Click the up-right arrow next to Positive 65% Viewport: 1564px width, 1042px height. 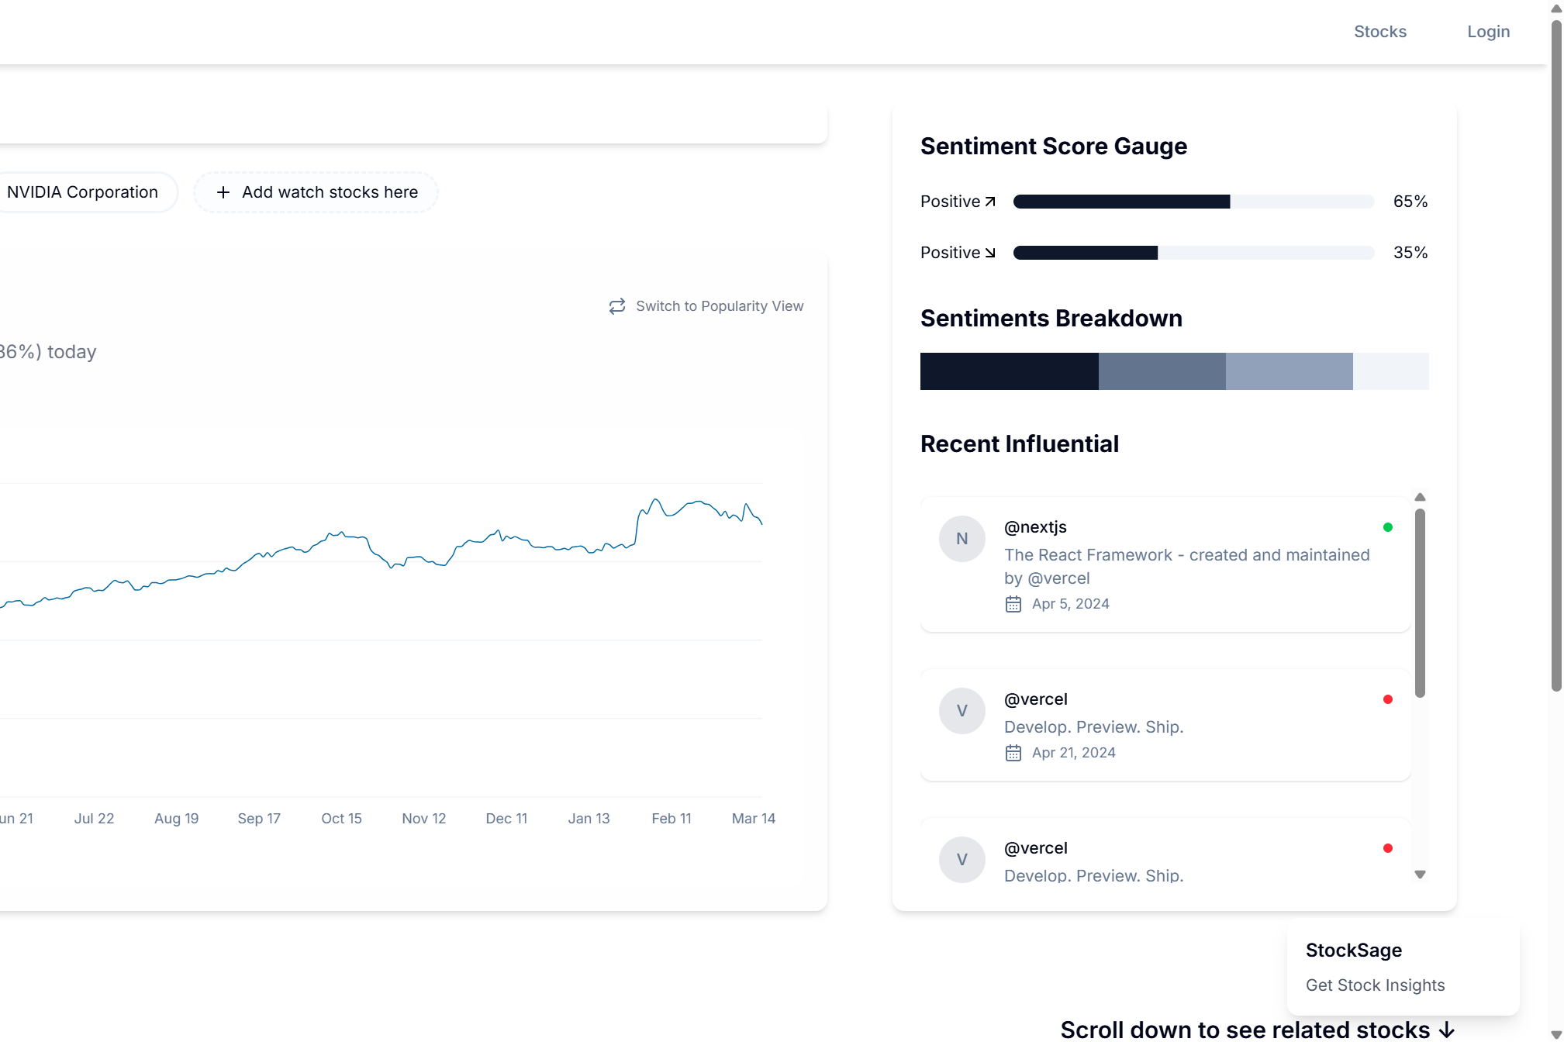pos(990,202)
